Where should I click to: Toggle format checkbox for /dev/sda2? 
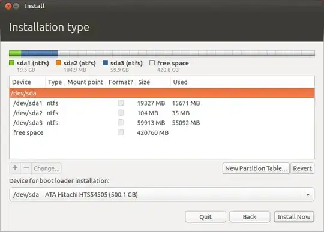coord(121,113)
